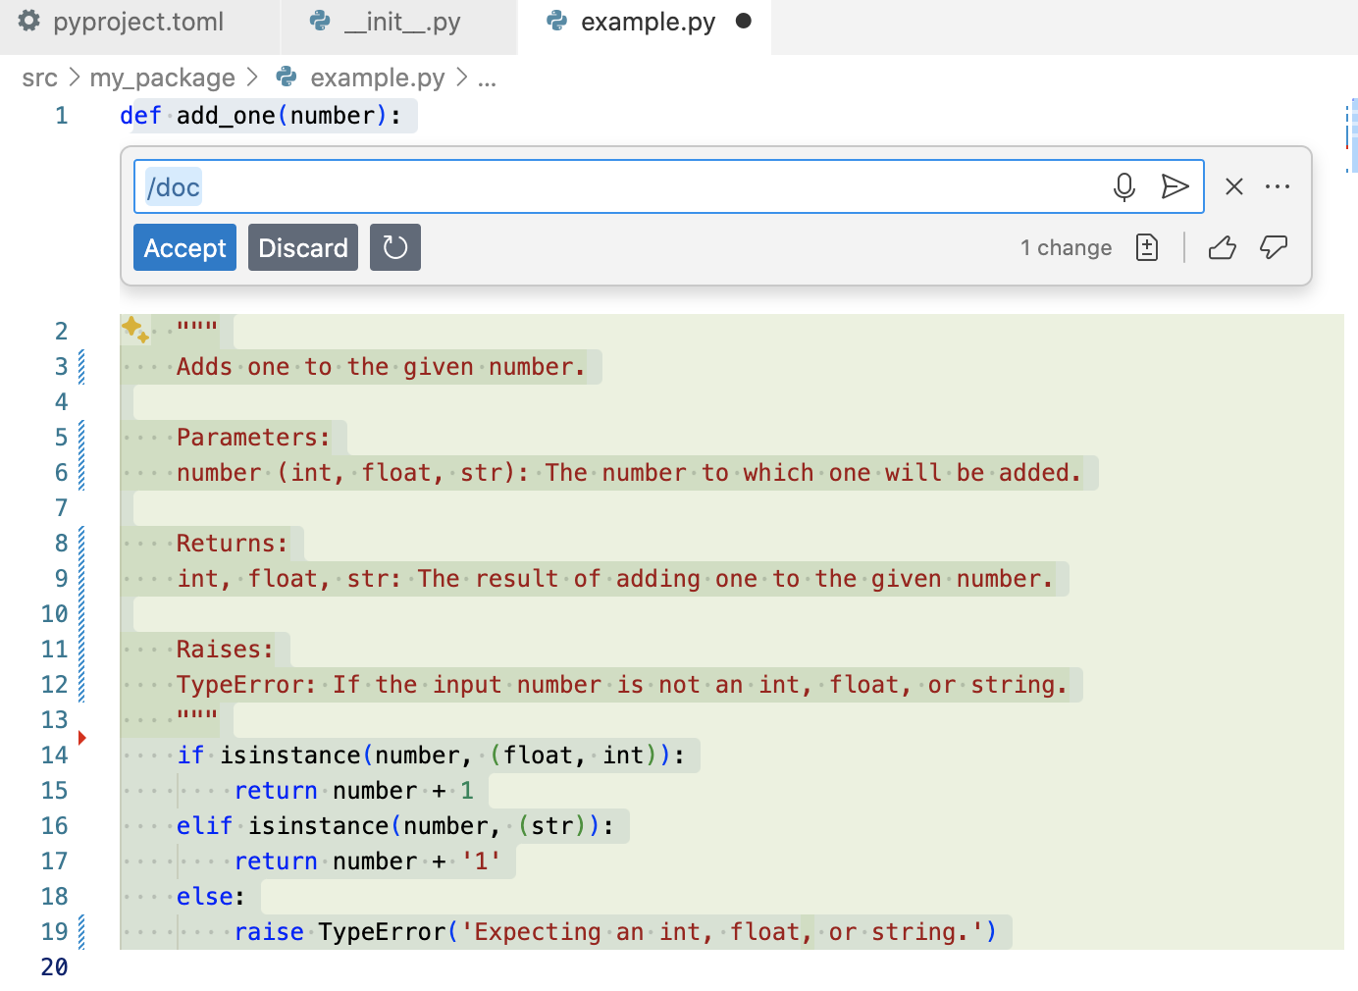Click the editor overview ruler scrollbar

click(1351, 135)
